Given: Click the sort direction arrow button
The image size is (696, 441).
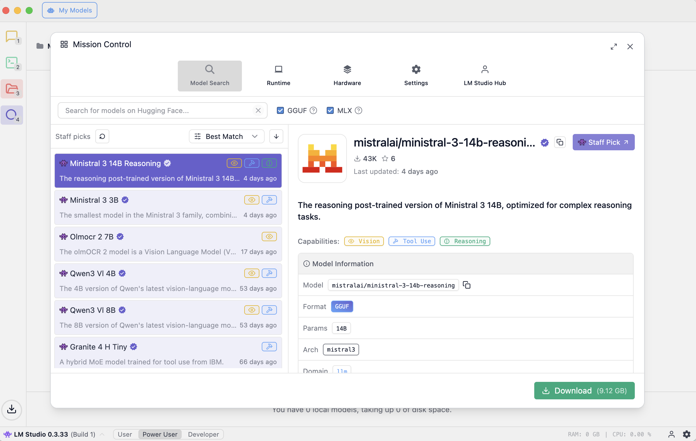Looking at the screenshot, I should 276,136.
